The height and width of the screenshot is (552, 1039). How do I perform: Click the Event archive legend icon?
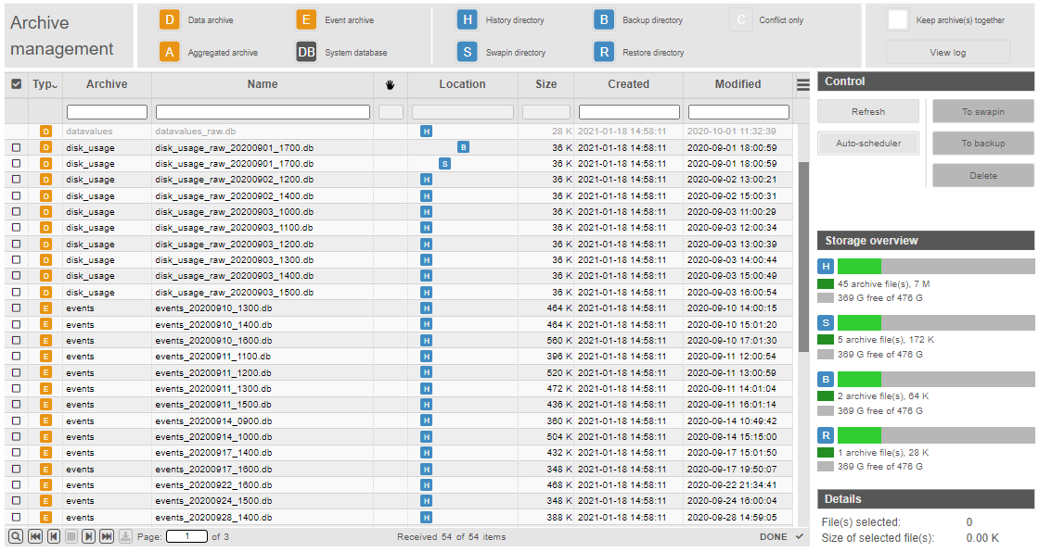(x=305, y=18)
